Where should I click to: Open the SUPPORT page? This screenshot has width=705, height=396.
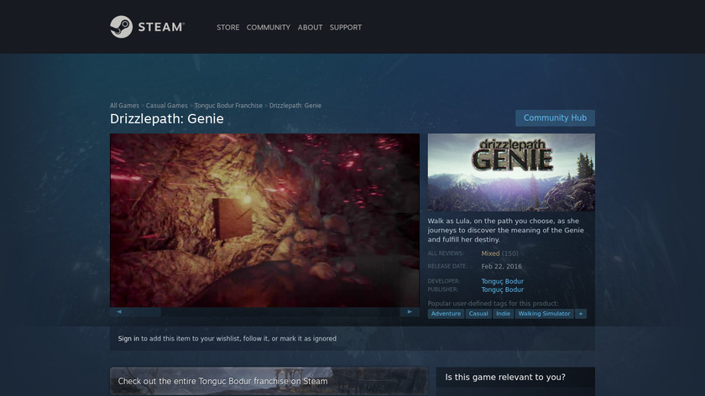(345, 28)
